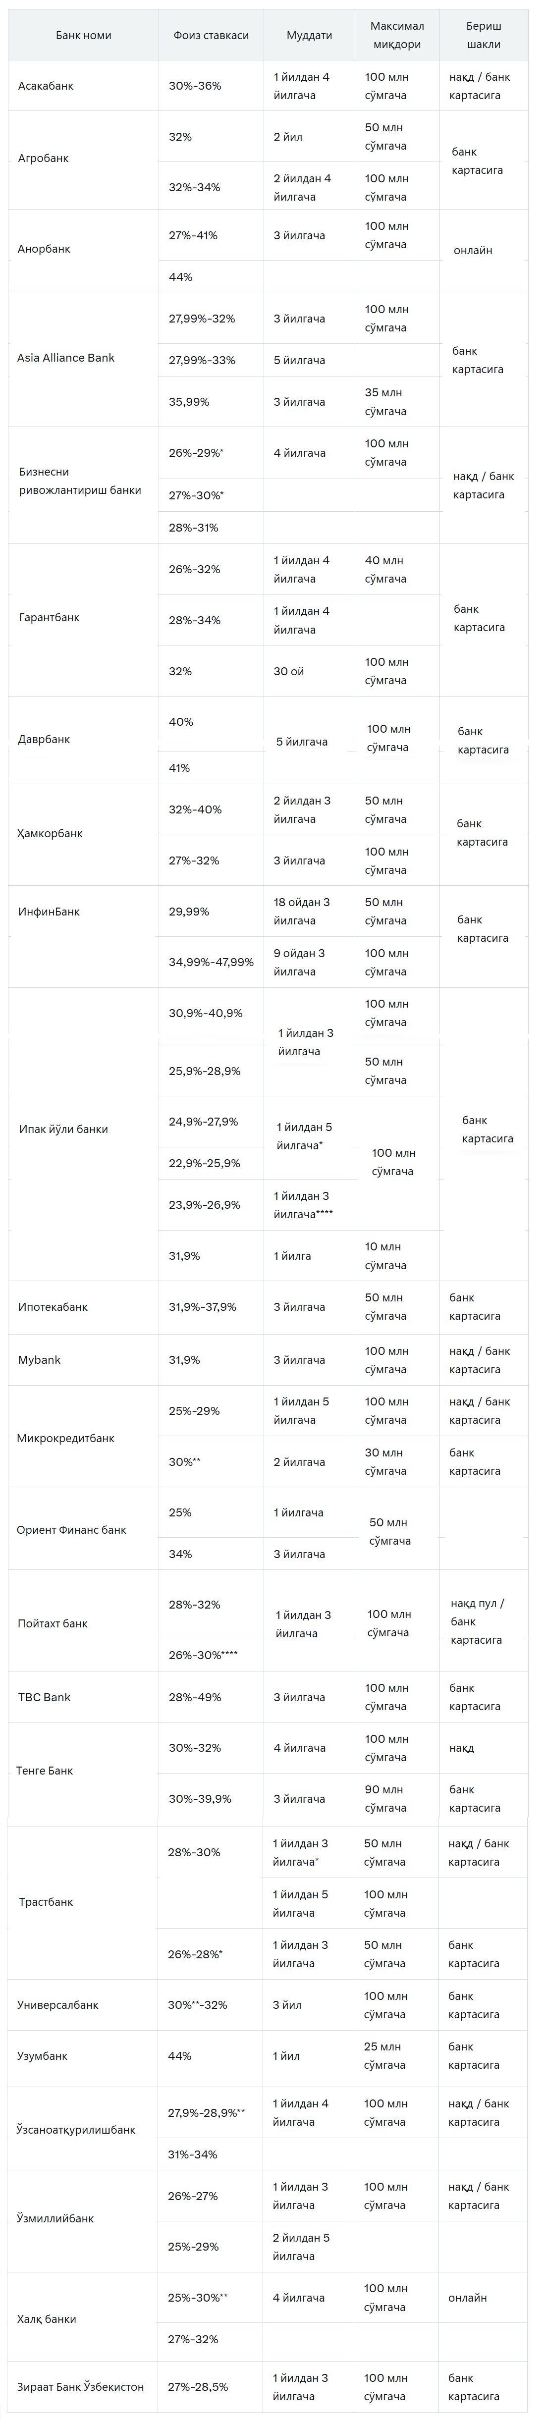Click the Максимал миқдори column header

[396, 35]
